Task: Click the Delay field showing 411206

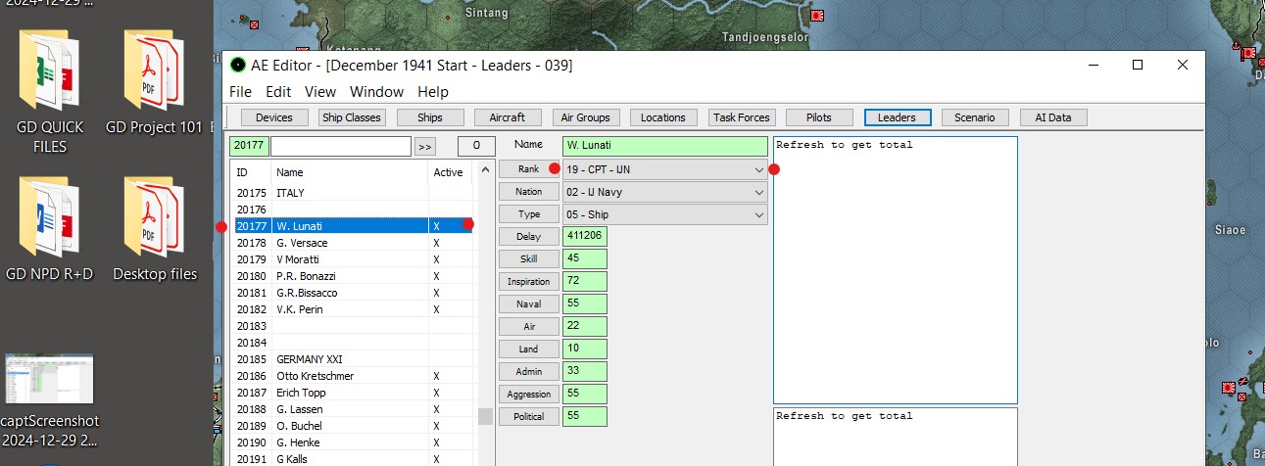Action: [x=585, y=236]
